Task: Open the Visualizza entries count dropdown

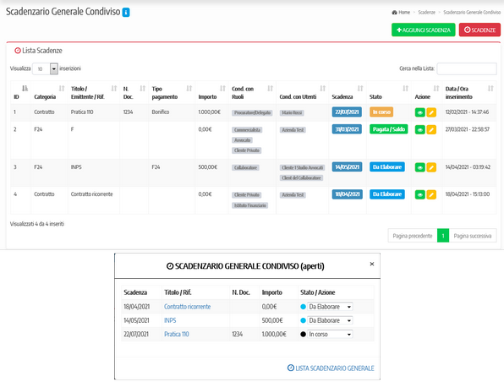Action: click(46, 68)
